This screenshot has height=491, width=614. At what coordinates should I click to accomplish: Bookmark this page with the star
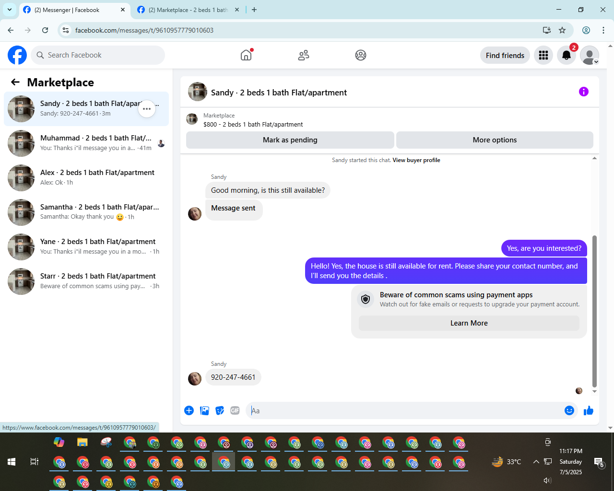click(562, 30)
